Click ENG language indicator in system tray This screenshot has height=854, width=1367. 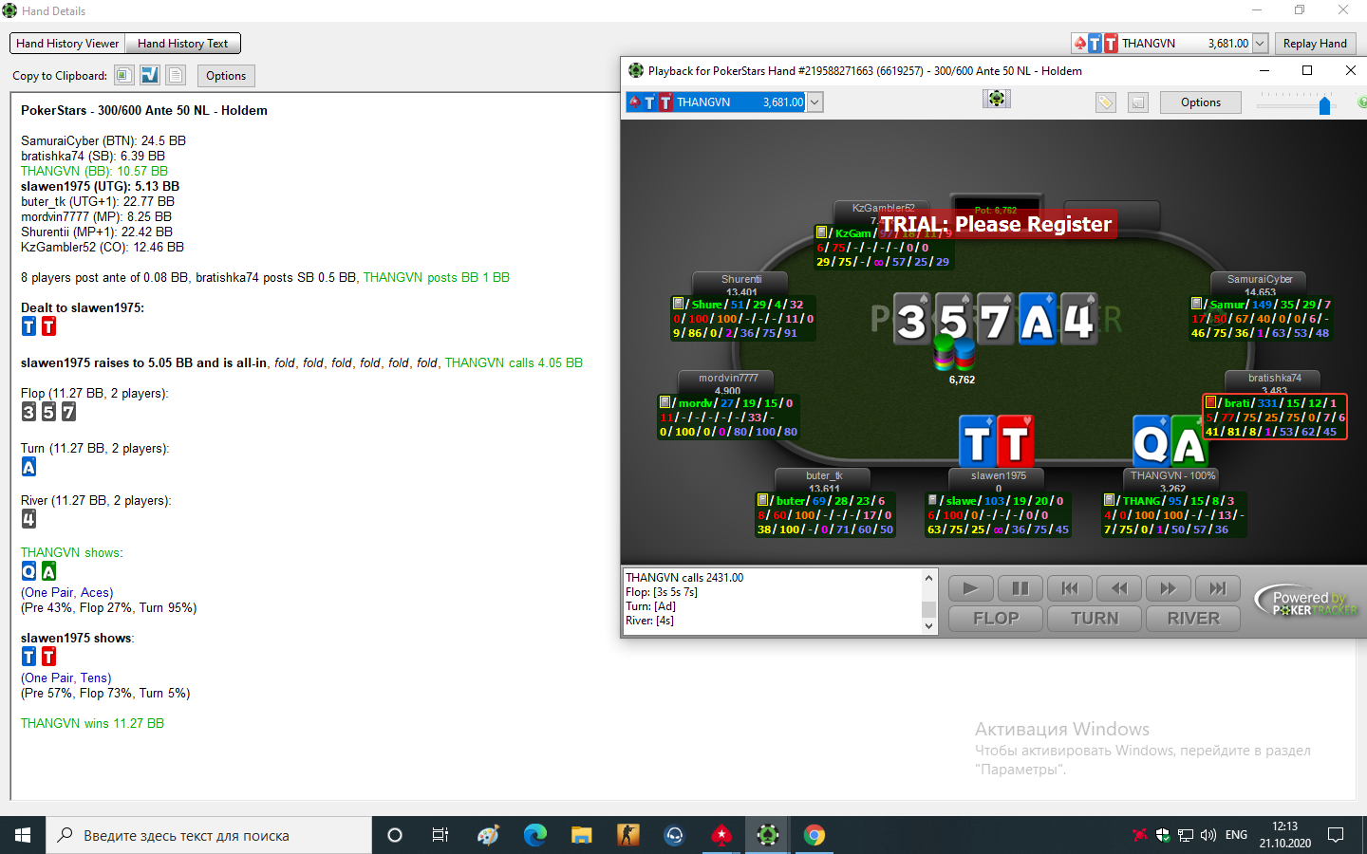pos(1236,835)
